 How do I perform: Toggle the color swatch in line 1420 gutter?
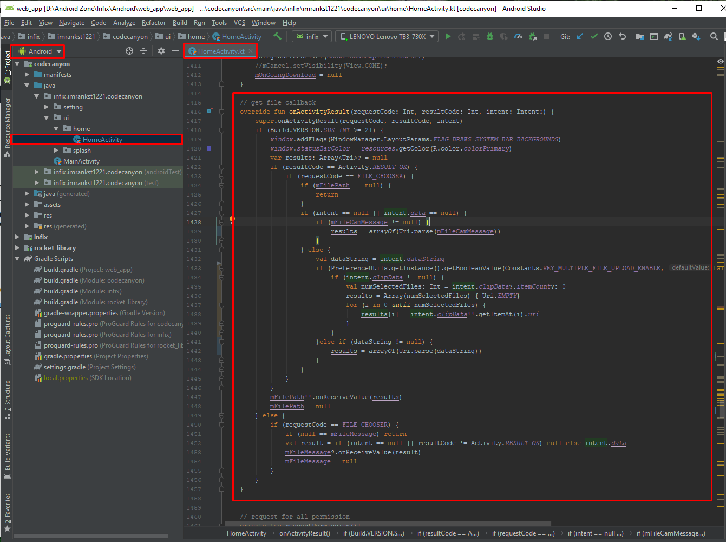click(x=209, y=148)
